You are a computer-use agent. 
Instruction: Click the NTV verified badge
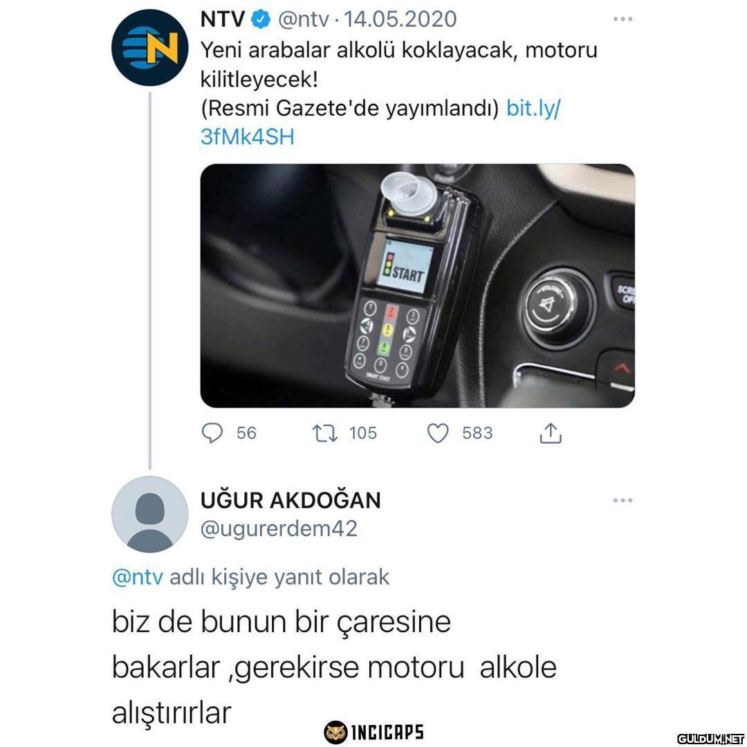pos(260,19)
